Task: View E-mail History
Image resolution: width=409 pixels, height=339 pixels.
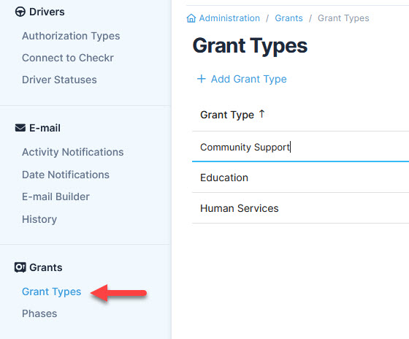Action: 39,219
